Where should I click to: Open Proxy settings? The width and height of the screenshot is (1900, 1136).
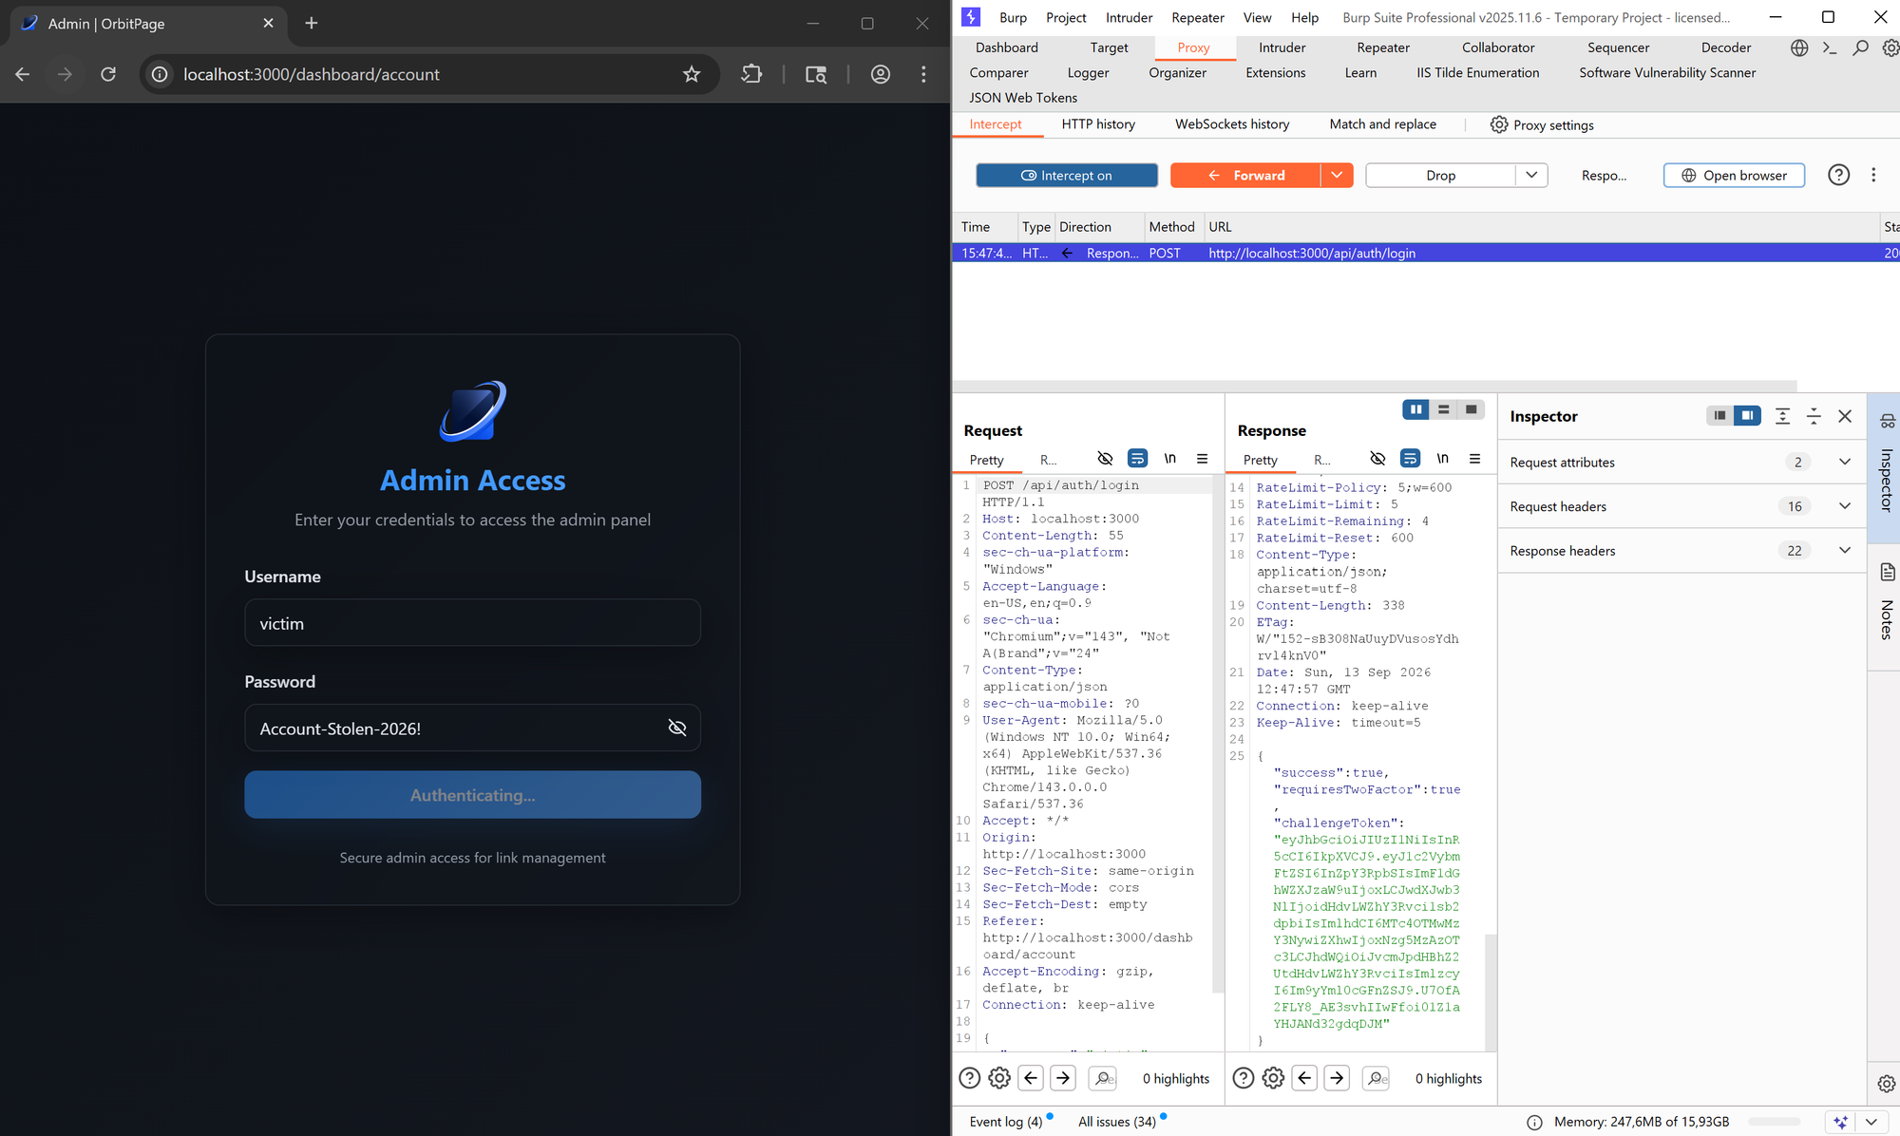[x=1542, y=124]
